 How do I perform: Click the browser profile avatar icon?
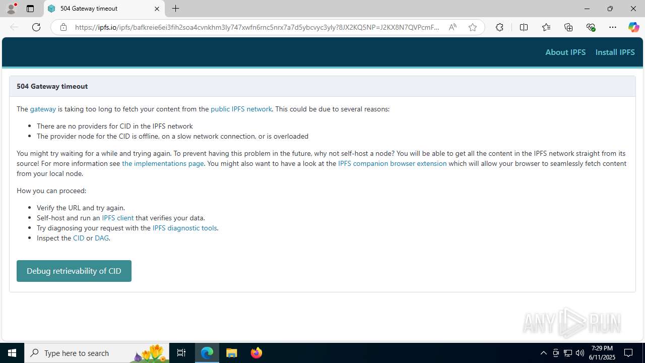click(x=11, y=9)
